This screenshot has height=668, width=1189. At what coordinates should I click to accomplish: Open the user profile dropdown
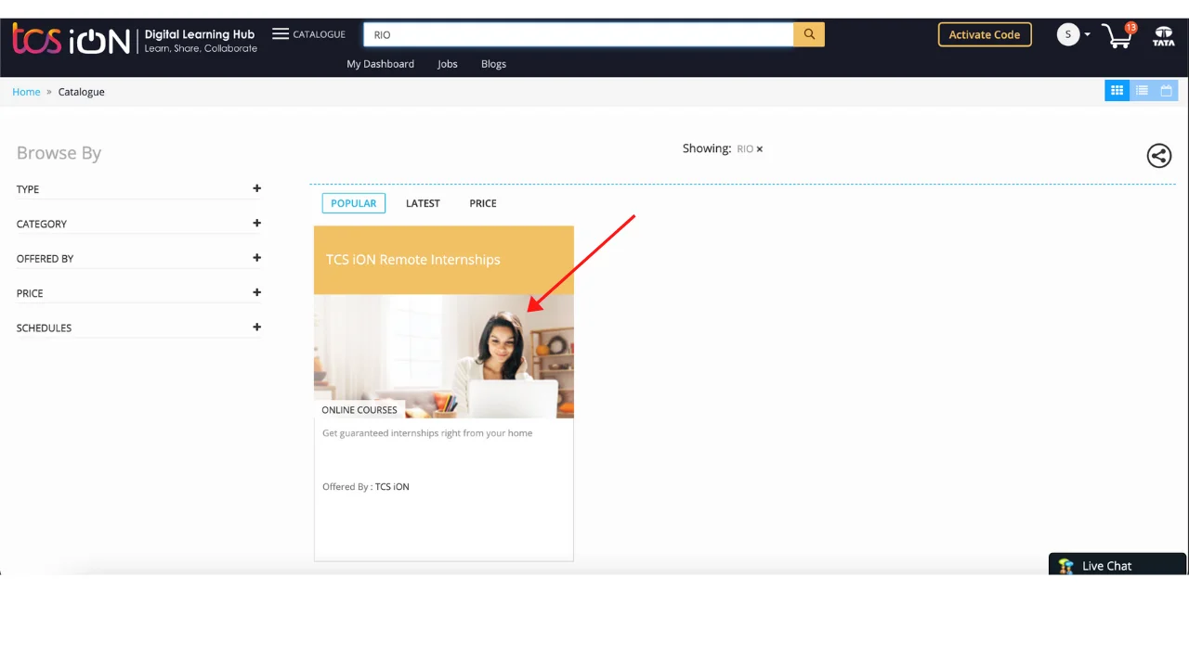1074,34
